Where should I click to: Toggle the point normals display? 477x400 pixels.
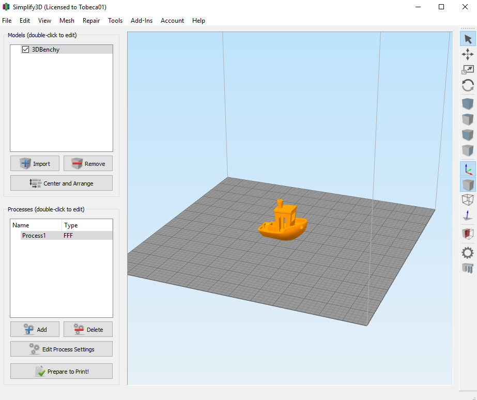click(x=468, y=216)
